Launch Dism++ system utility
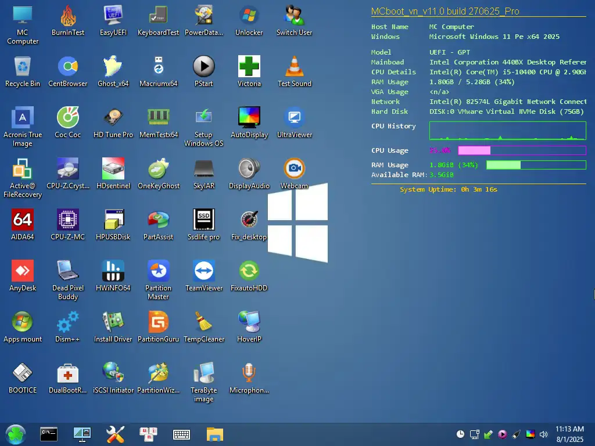This screenshot has width=595, height=446. 67,322
